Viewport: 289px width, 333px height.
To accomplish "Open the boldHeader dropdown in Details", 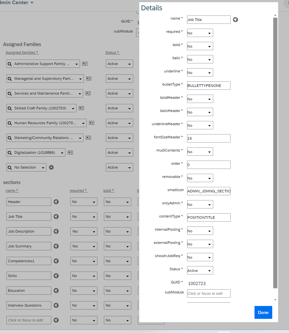I will pos(200,99).
